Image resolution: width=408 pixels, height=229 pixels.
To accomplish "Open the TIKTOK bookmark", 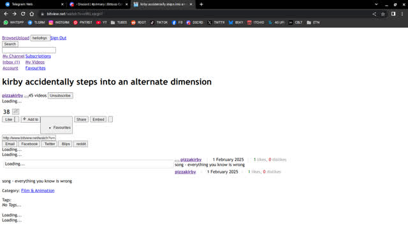I will click(x=159, y=23).
